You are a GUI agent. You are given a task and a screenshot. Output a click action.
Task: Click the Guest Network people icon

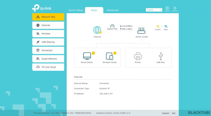(38, 59)
